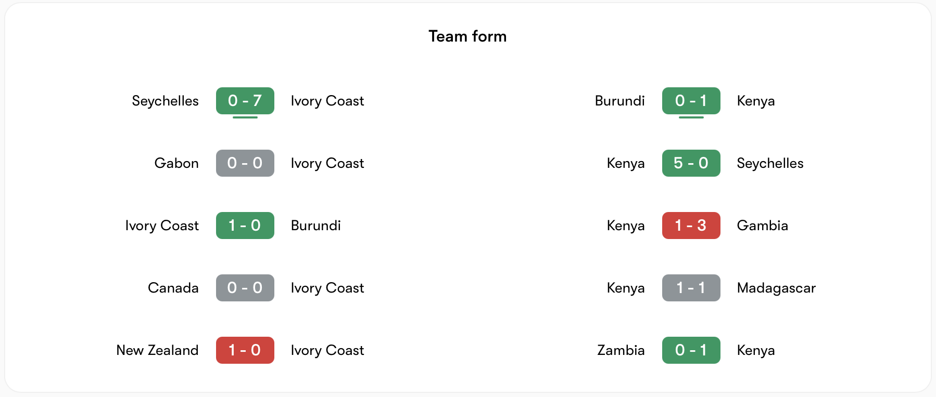This screenshot has height=397, width=936.
Task: Open the 1 - 1 Madagascar draw badge
Action: 691,288
